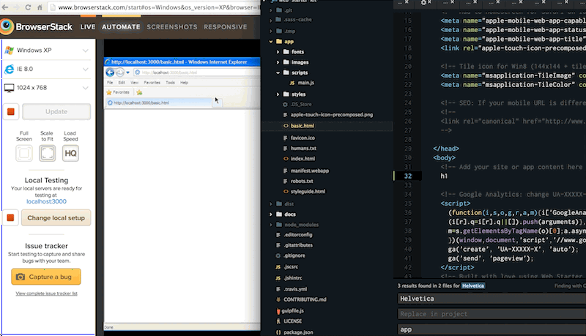Go back with browser back arrow
Viewport: 586px width, 336px height.
pos(5,7)
